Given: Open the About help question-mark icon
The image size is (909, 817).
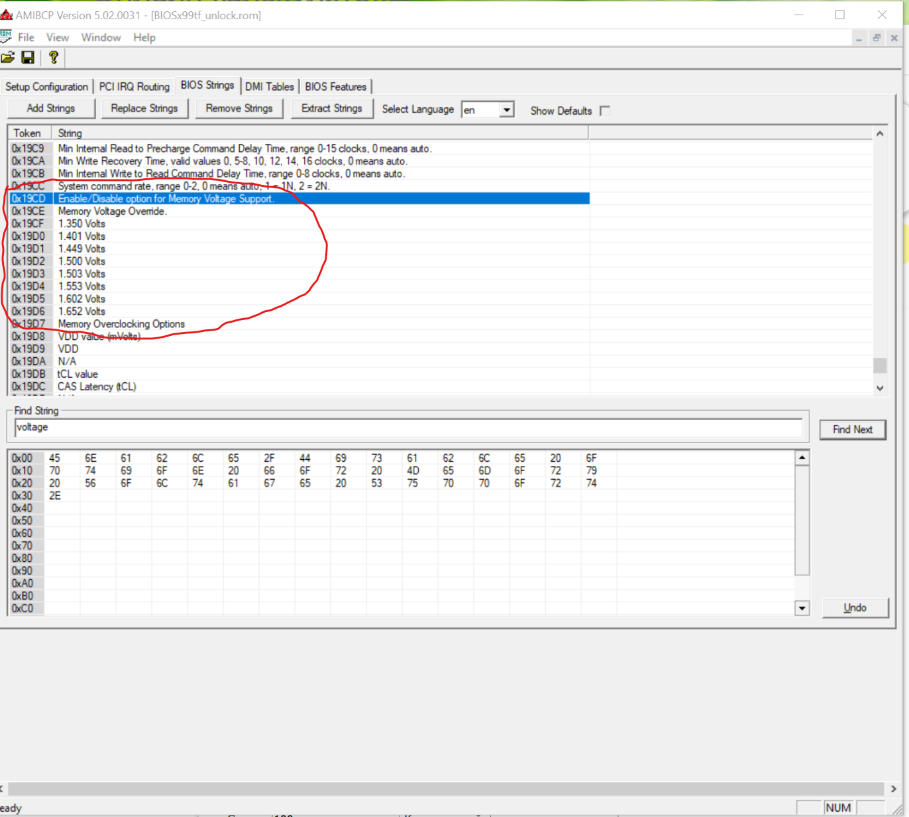Looking at the screenshot, I should [54, 58].
